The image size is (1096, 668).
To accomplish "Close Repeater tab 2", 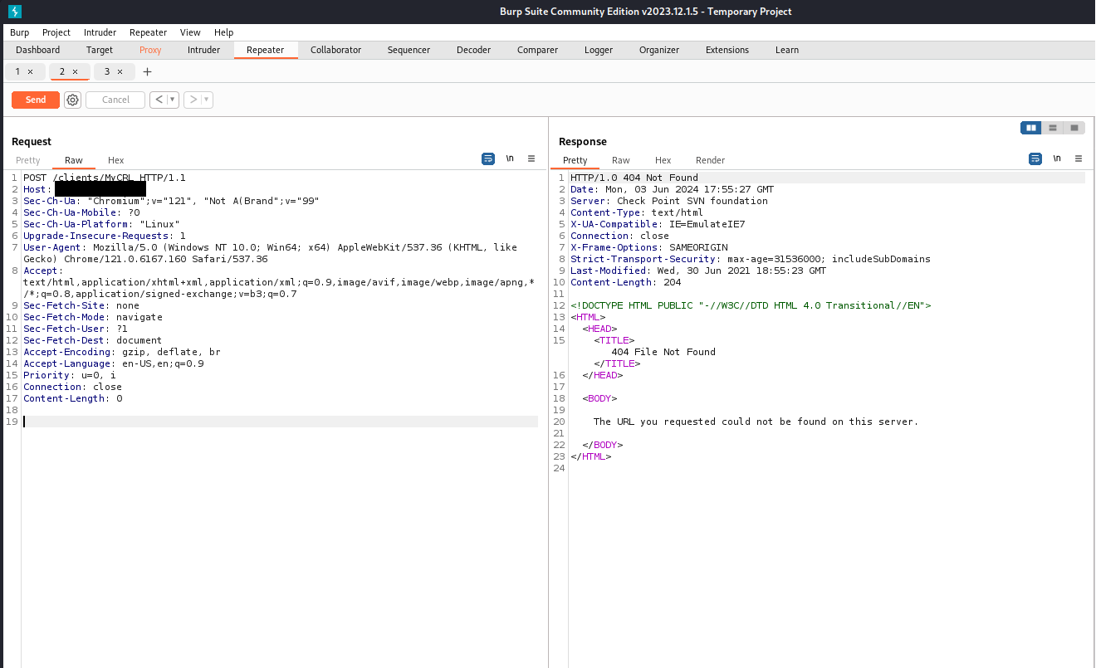I will tap(75, 72).
